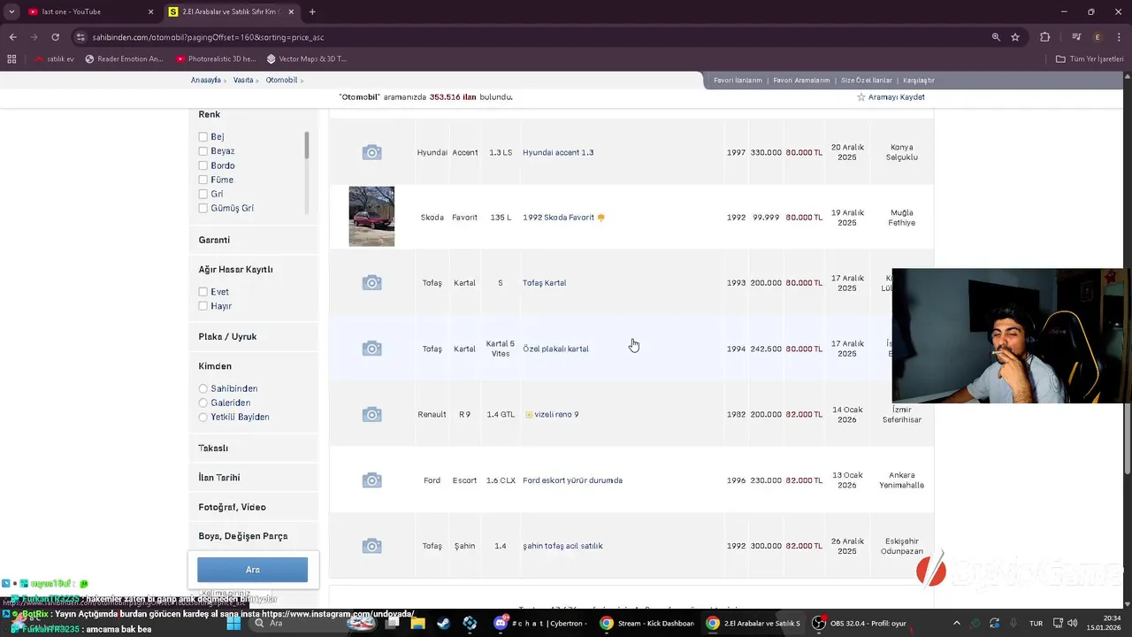Open the tab search dropdown arrow
Image resolution: width=1132 pixels, height=637 pixels.
point(11,12)
